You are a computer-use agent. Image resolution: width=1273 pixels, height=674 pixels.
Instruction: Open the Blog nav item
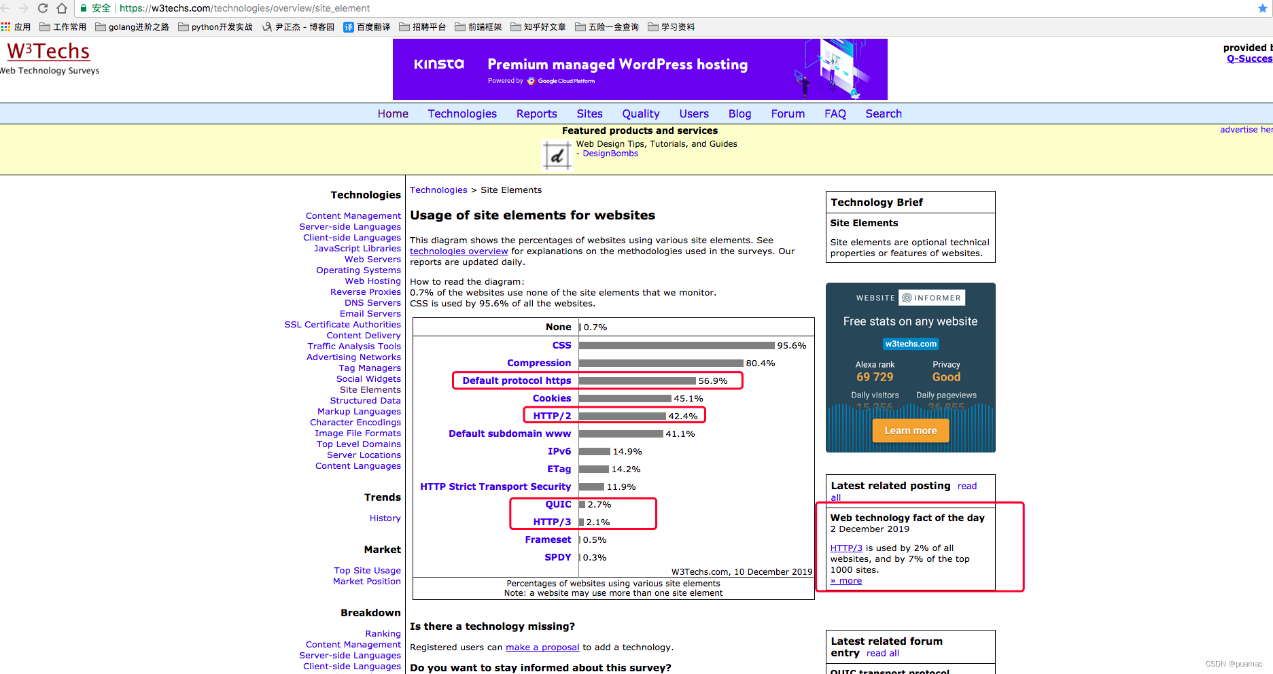739,113
